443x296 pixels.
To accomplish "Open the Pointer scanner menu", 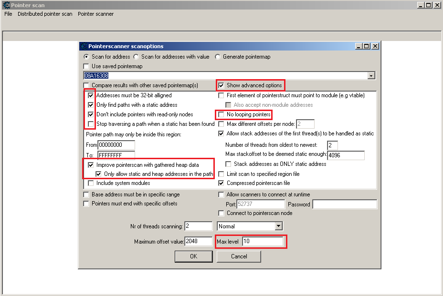I will pyautogui.click(x=96, y=14).
